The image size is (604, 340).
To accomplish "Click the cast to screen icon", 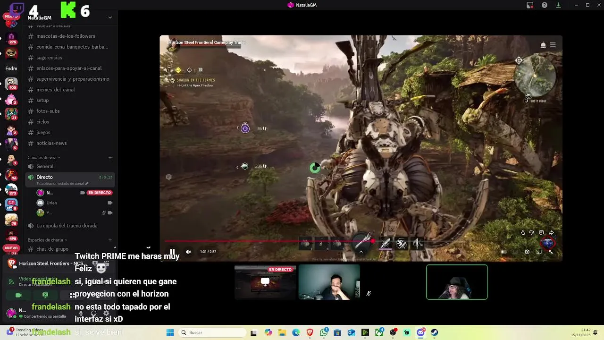I will coord(539,252).
